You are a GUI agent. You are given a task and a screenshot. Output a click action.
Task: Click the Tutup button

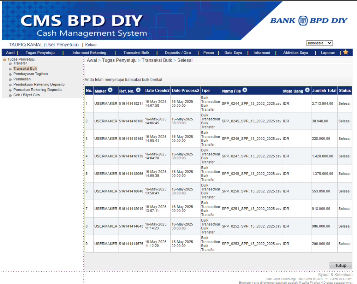coord(341,265)
